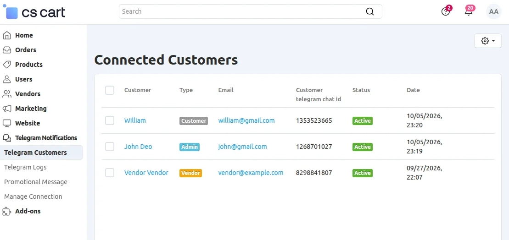This screenshot has width=509, height=240.
Task: Click the Products tag icon
Action: (7, 65)
